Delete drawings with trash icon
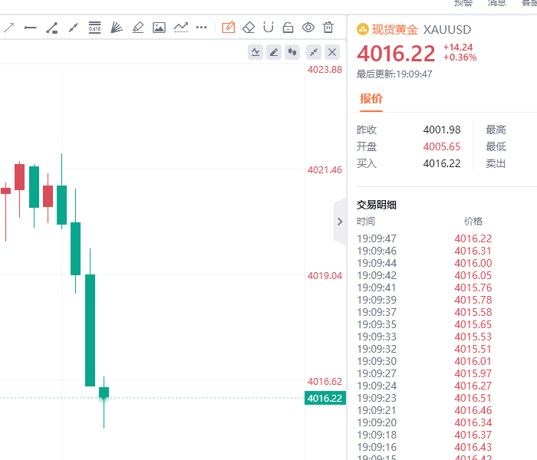This screenshot has width=537, height=460. click(x=328, y=27)
